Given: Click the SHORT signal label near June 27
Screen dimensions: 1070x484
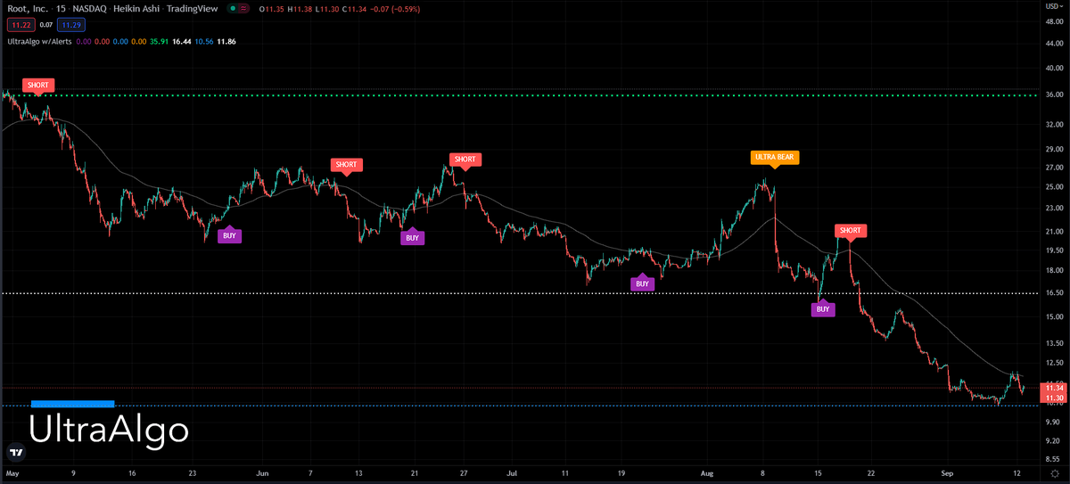Looking at the screenshot, I should coord(465,160).
